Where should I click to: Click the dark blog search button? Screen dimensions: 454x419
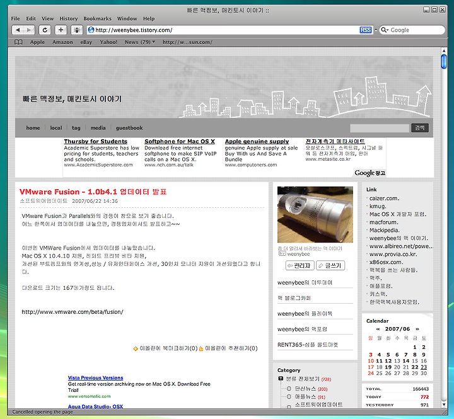(420, 128)
